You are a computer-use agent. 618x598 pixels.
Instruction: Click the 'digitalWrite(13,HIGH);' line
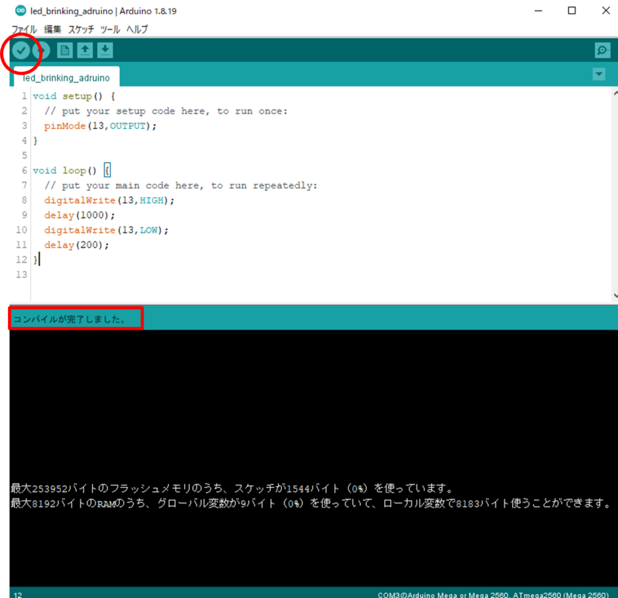[x=109, y=201]
